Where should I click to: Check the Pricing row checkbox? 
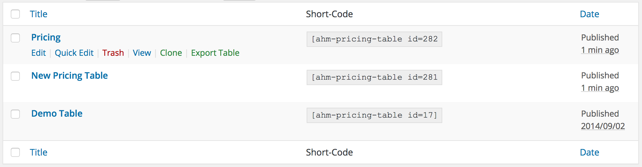[15, 38]
